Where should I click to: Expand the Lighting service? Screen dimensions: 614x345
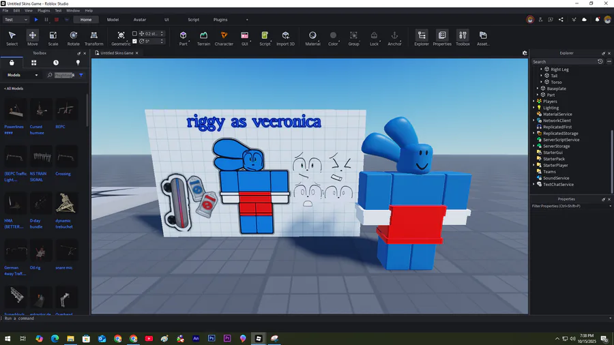click(533, 108)
